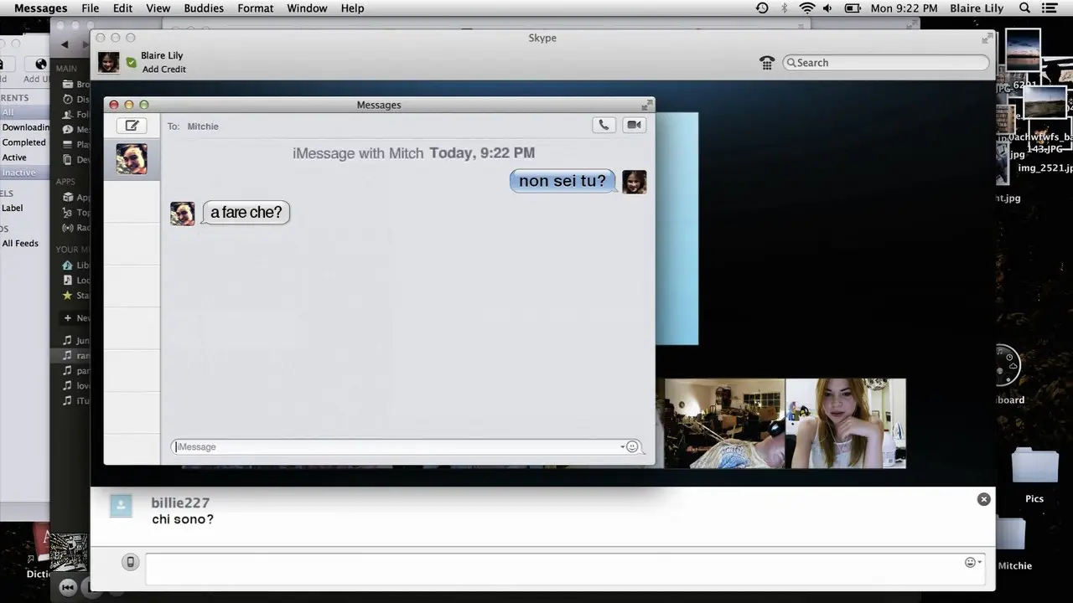Image resolution: width=1073 pixels, height=603 pixels.
Task: Open the Help menu
Action: [x=352, y=8]
